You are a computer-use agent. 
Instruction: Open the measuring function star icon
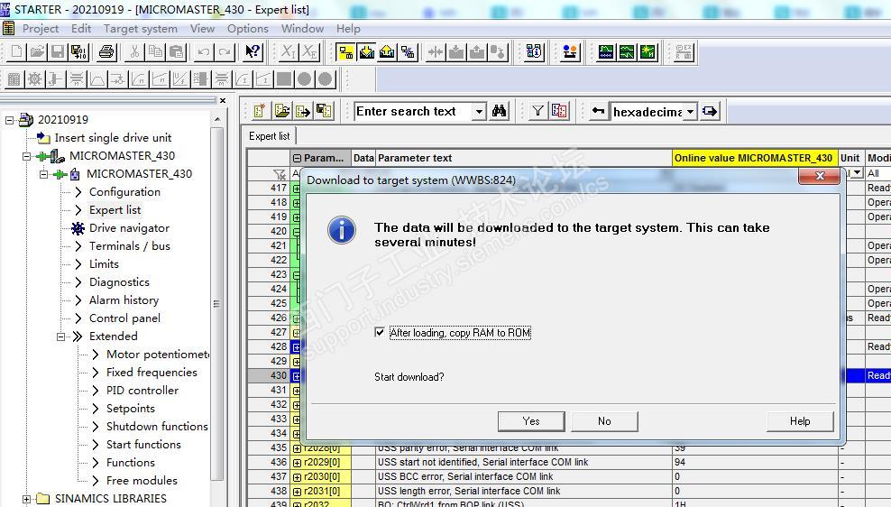648,52
